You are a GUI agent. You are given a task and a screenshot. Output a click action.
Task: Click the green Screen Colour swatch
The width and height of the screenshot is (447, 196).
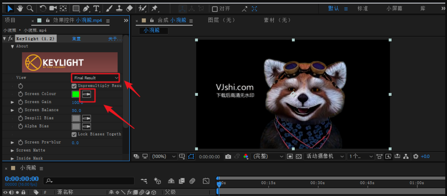[x=76, y=94]
